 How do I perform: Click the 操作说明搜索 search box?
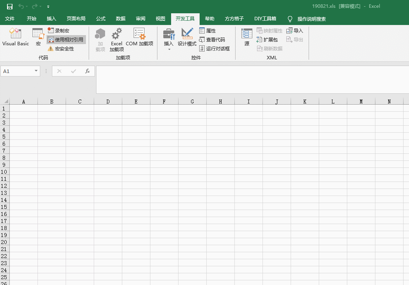311,19
